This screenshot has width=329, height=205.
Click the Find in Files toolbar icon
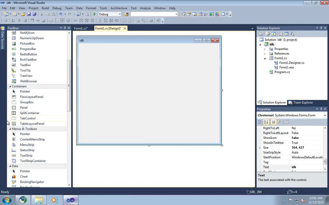click(126, 14)
